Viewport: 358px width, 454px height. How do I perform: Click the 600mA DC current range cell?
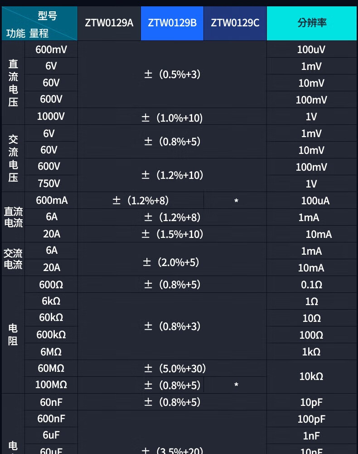coord(52,200)
